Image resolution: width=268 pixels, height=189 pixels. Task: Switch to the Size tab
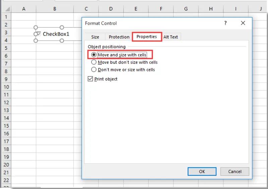pos(95,37)
